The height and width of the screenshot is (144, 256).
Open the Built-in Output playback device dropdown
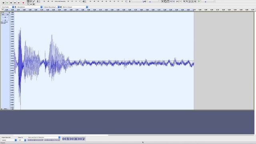point(75,7)
